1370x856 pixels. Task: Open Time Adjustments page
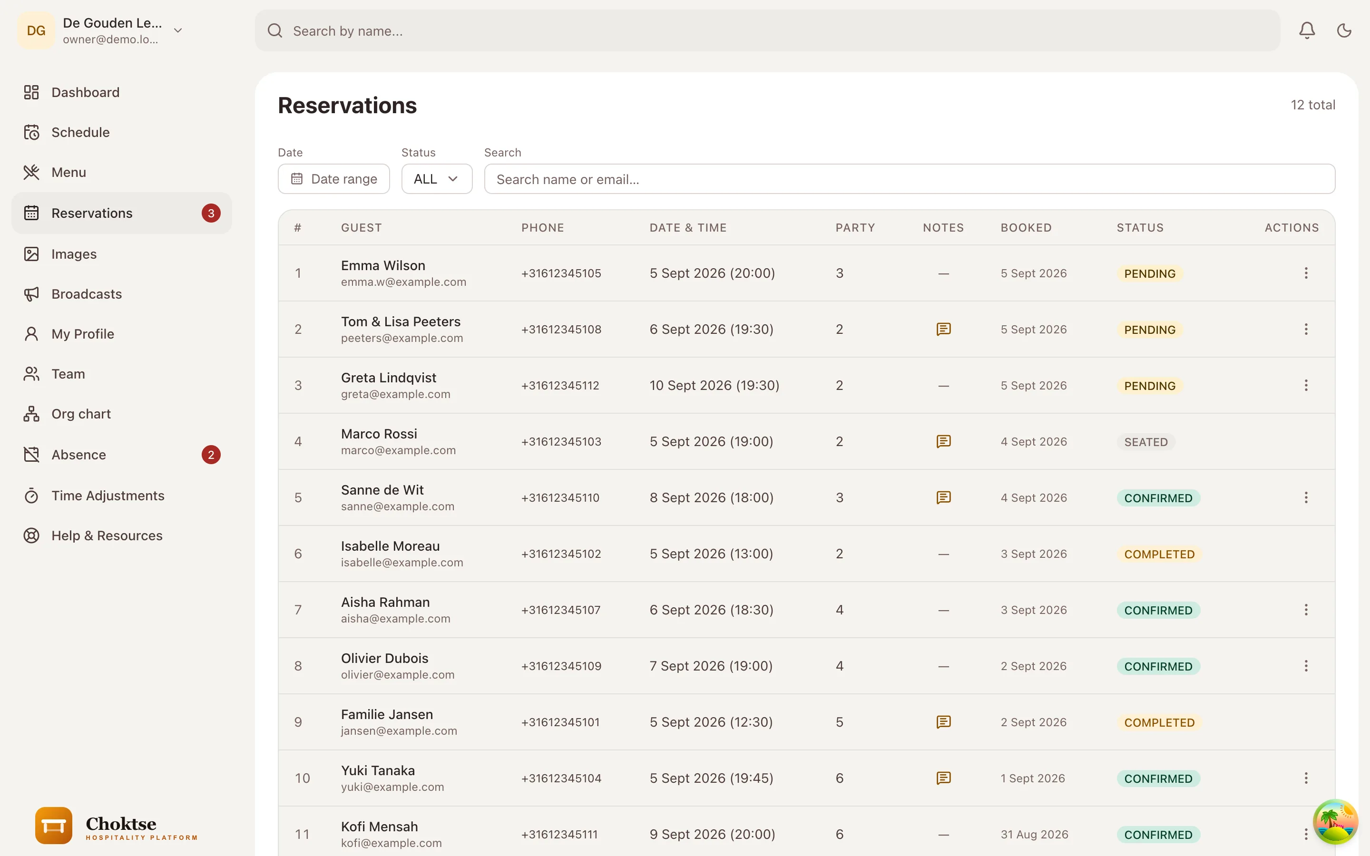point(121,496)
